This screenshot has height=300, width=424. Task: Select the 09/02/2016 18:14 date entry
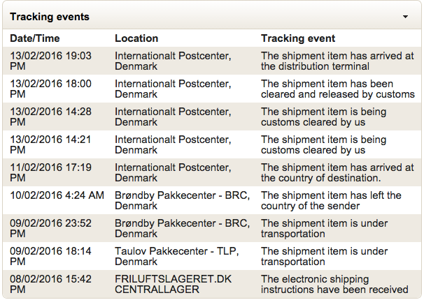click(50, 256)
